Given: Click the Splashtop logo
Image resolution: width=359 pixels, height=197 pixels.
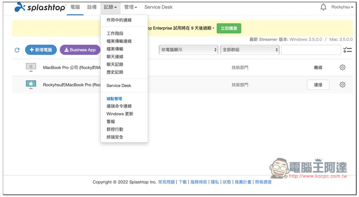Looking at the screenshot, I should pos(40,7).
